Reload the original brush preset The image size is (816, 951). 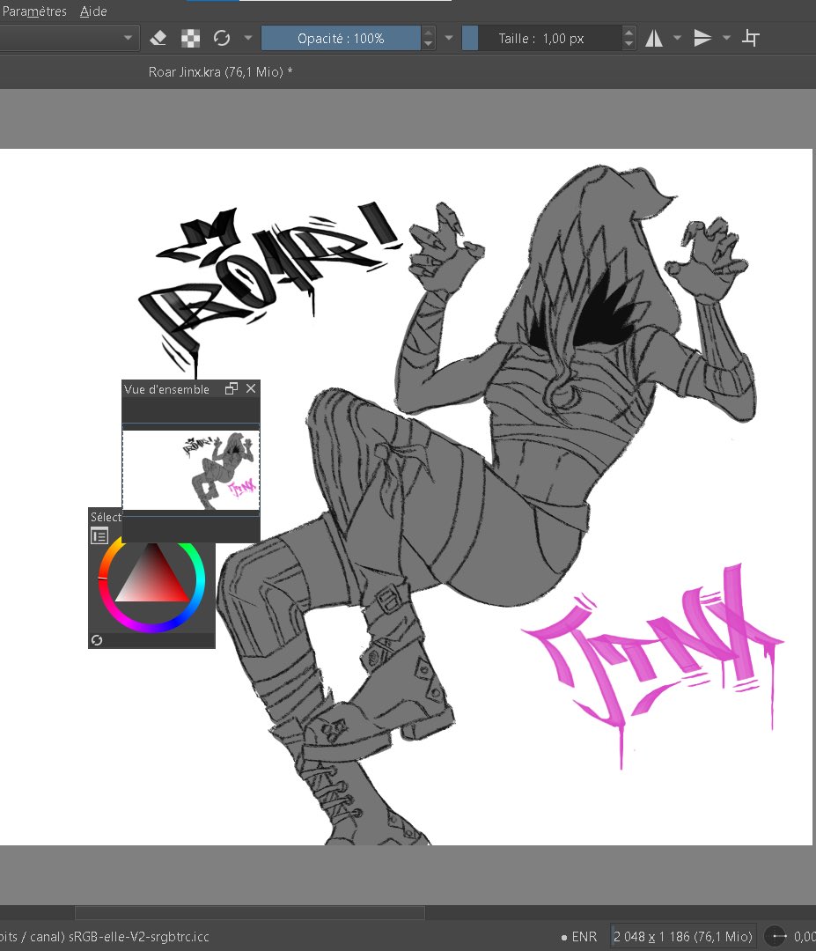[x=221, y=37]
